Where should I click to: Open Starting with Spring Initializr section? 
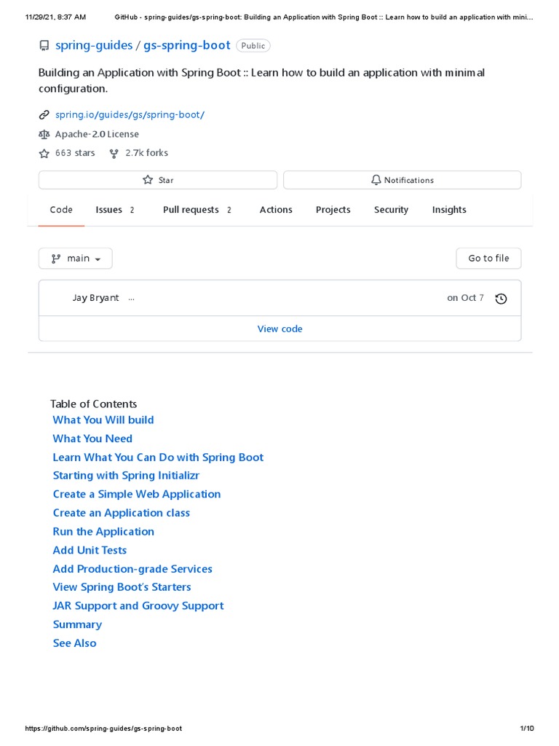click(126, 475)
